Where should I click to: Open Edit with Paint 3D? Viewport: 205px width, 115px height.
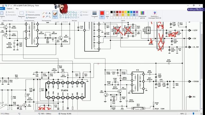point(155,15)
